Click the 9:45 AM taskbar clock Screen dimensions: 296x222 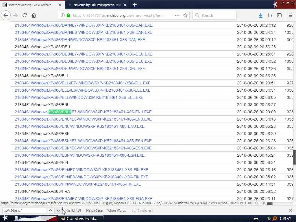point(285,219)
